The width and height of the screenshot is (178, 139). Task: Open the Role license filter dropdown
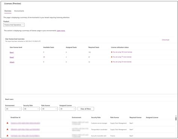click(50, 109)
